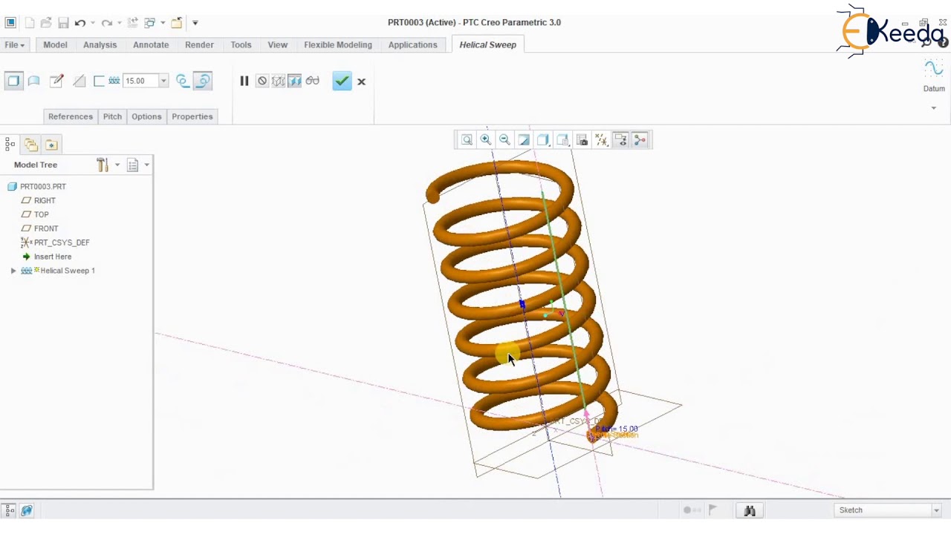Cancel the helical sweep with X button
Viewport: 951px width, 534px height.
[362, 82]
